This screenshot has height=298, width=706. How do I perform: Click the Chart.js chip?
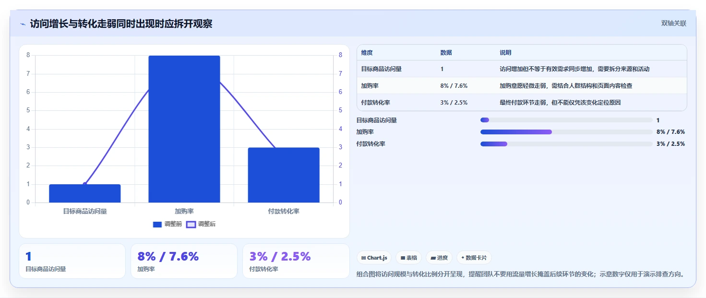[374, 258]
